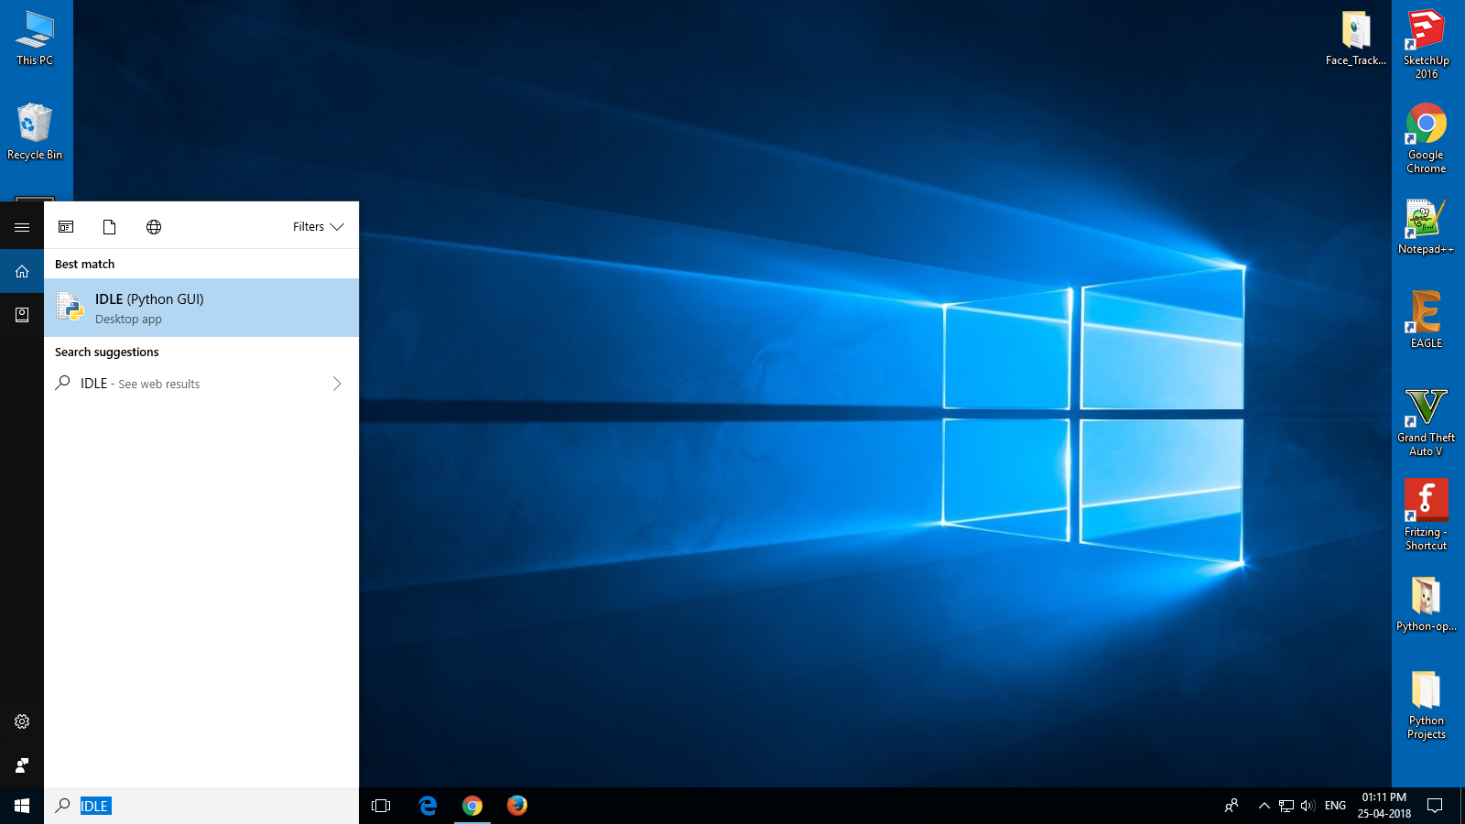Image resolution: width=1465 pixels, height=824 pixels.
Task: Click the Search suggestions heading text
Action: click(107, 352)
